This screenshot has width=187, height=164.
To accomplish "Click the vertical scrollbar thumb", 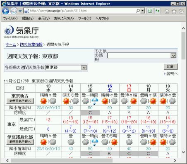I will [x=183, y=46].
